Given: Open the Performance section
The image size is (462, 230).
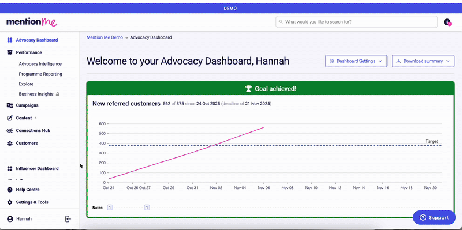Looking at the screenshot, I should click(x=29, y=52).
